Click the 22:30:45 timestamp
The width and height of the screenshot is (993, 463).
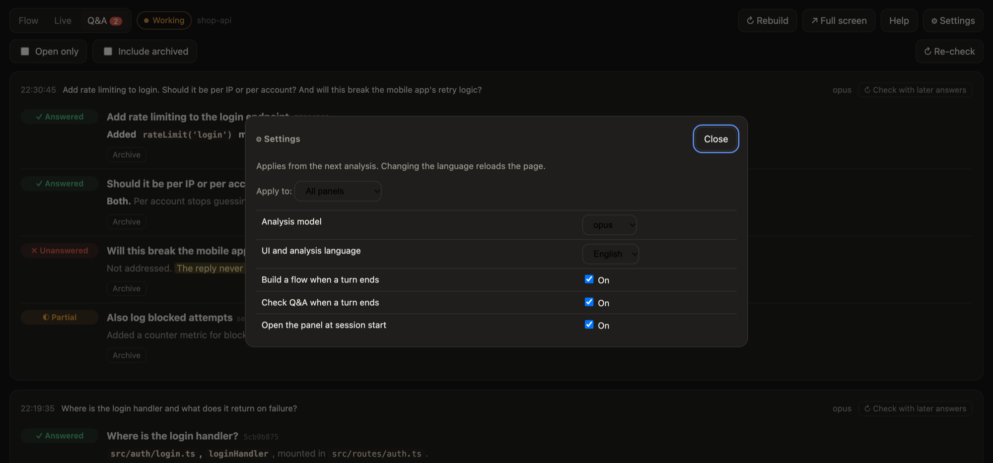38,90
